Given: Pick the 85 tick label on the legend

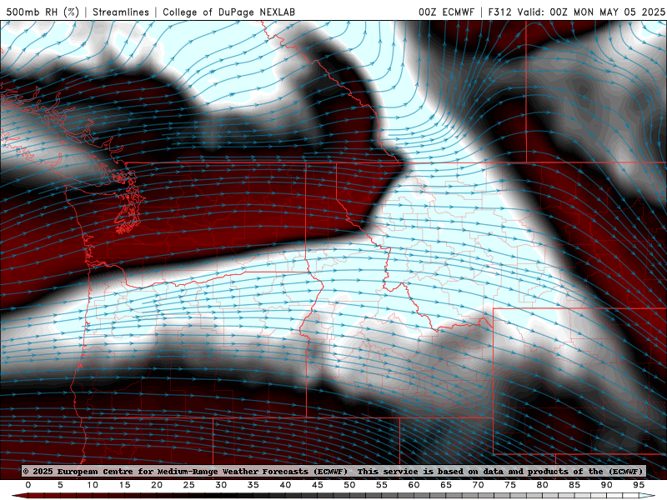Looking at the screenshot, I should point(574,485).
